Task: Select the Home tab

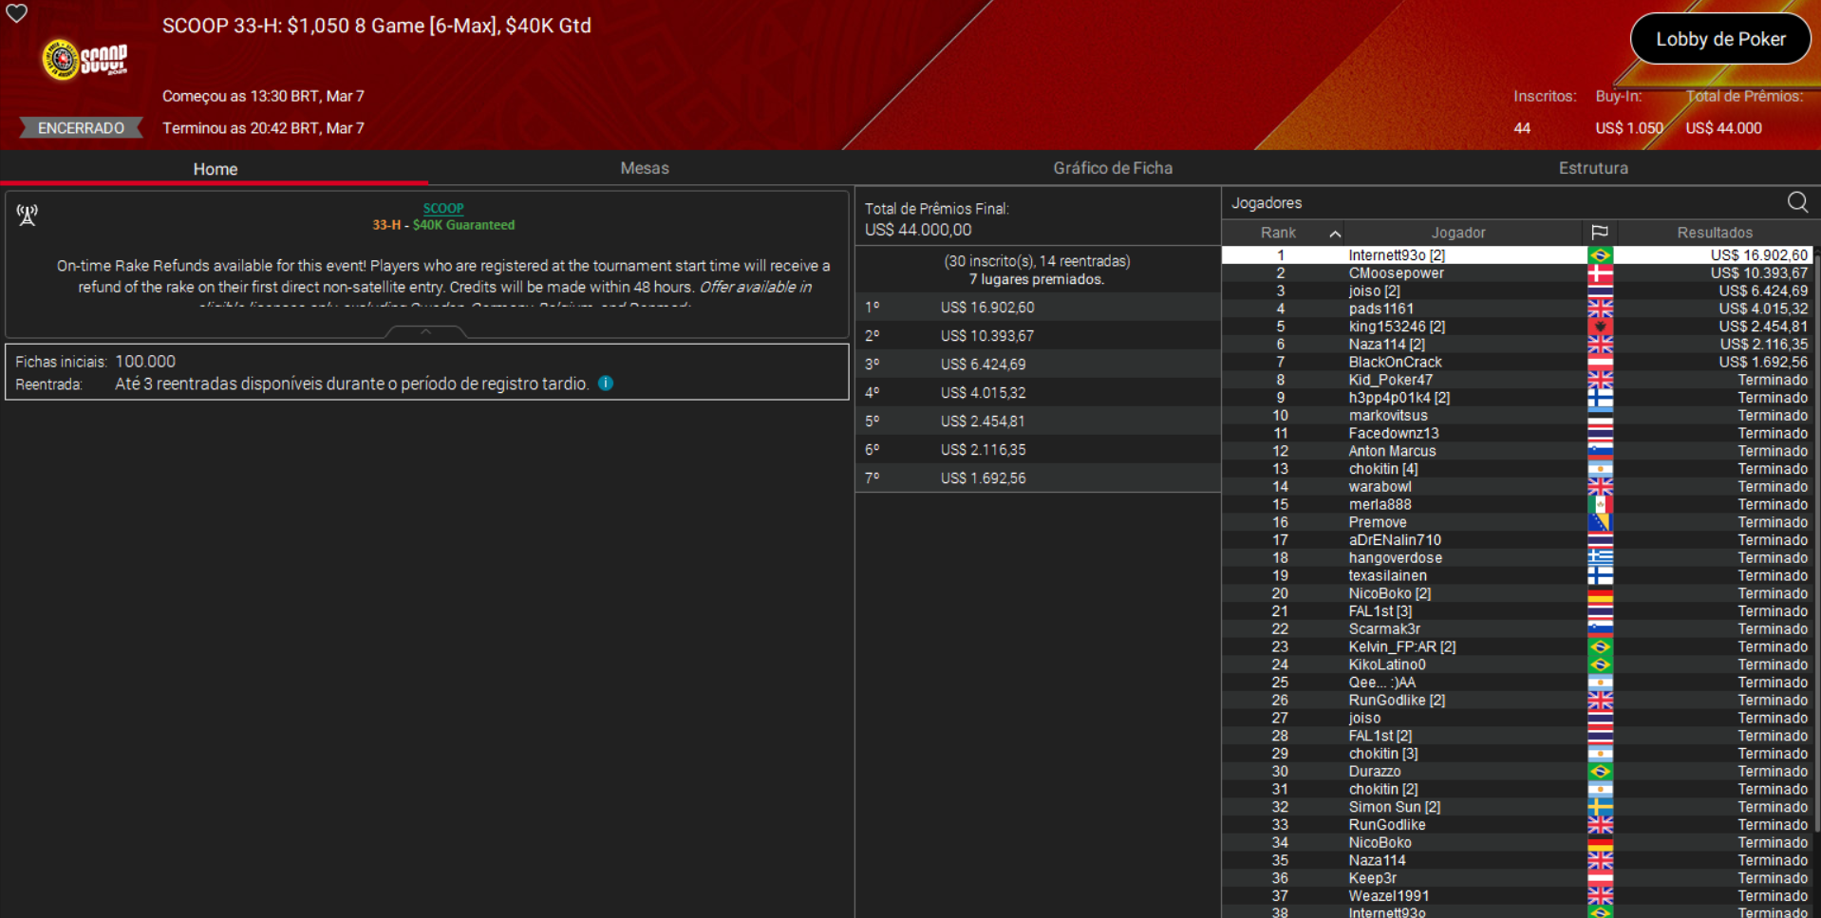Action: coord(215,168)
